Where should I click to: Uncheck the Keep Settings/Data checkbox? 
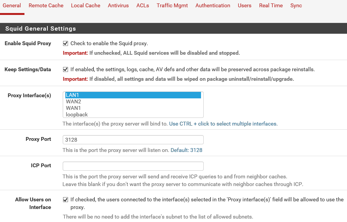65,70
